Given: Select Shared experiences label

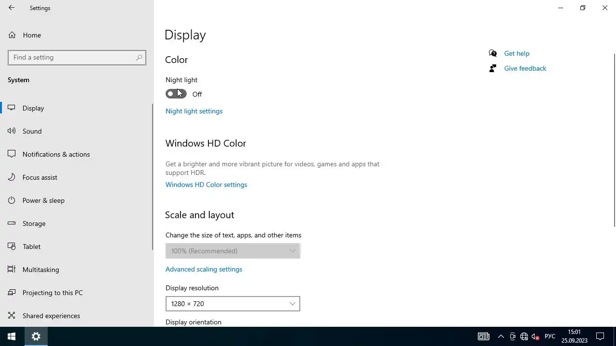Looking at the screenshot, I should [51, 316].
